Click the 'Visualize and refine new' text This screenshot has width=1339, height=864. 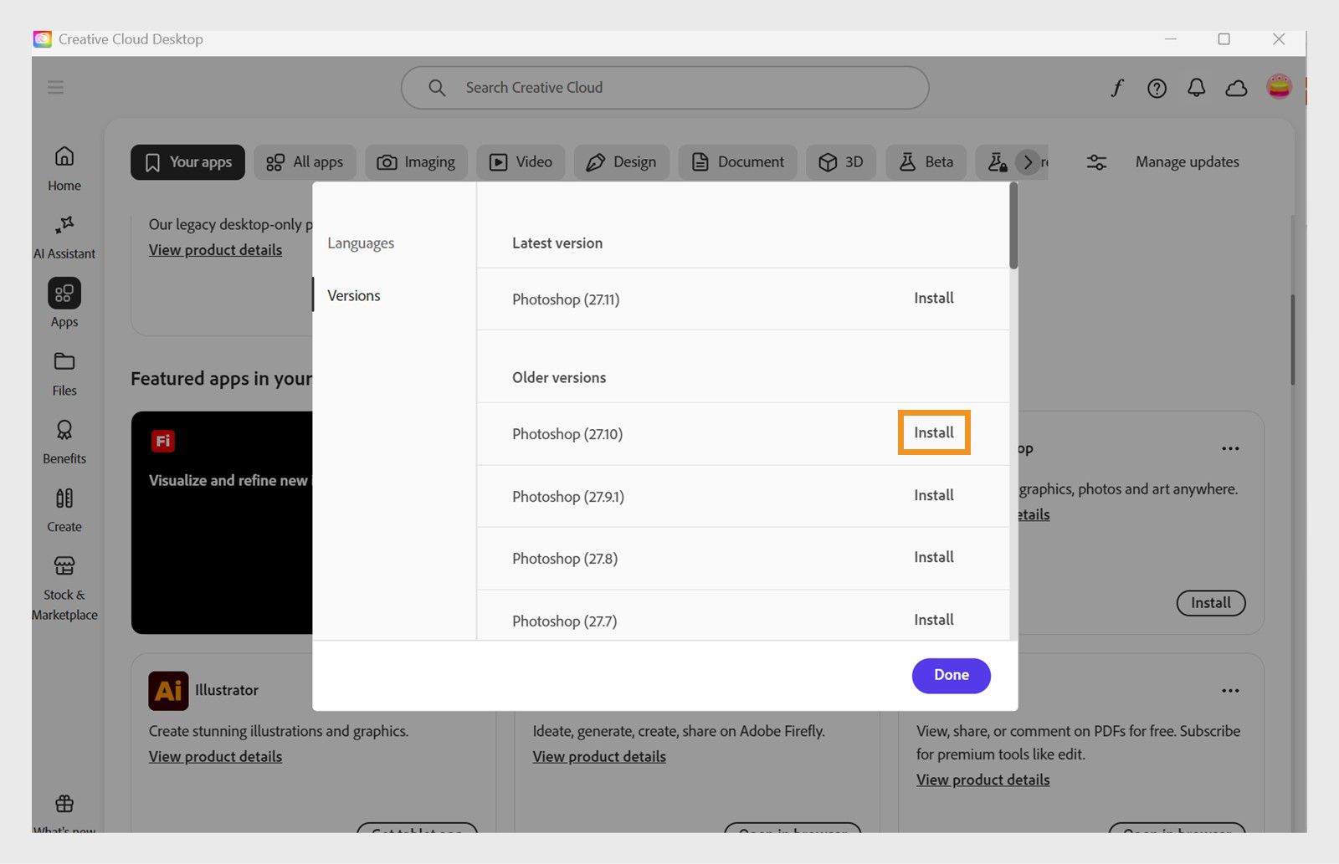click(228, 481)
